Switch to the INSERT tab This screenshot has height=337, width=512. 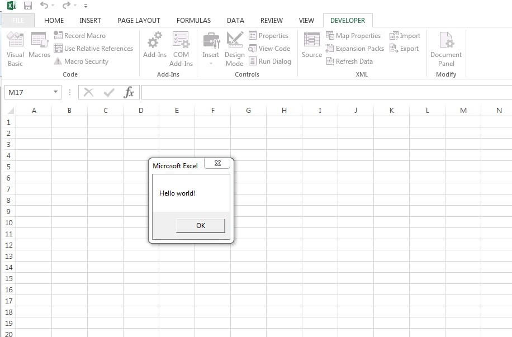point(90,20)
